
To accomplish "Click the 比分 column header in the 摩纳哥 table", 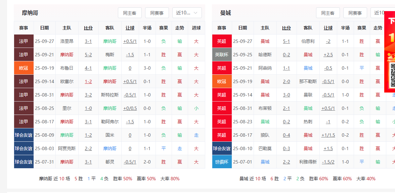I will tap(88, 28).
